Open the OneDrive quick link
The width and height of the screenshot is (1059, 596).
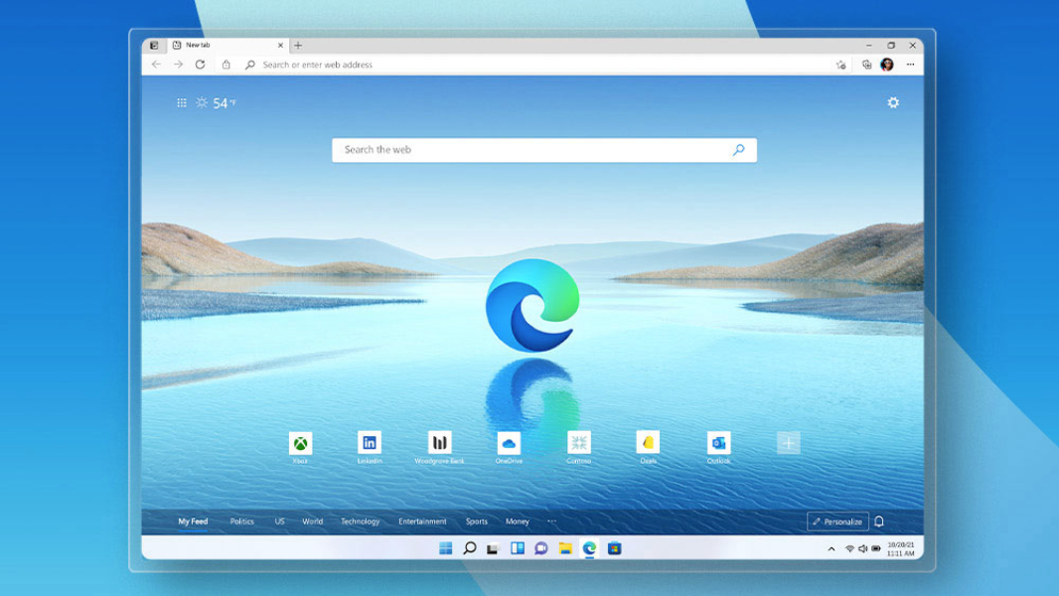click(x=509, y=447)
